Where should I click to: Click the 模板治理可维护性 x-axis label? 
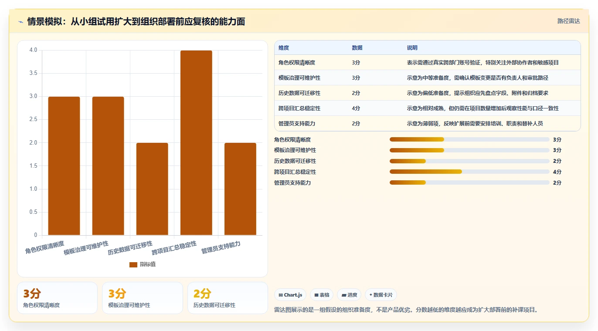click(86, 248)
